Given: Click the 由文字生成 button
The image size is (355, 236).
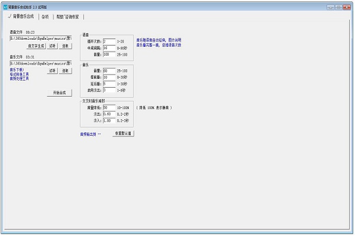Looking at the screenshot, I should pos(36,46).
